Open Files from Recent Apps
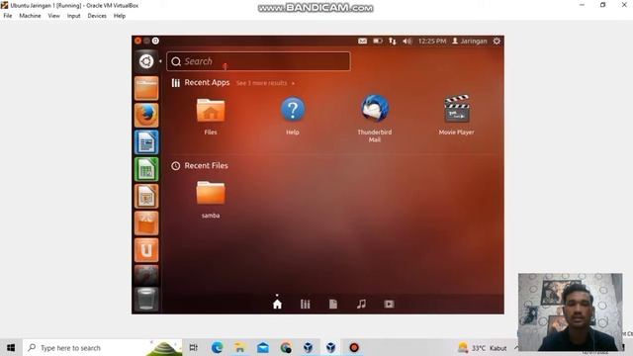The width and height of the screenshot is (633, 356). point(211,116)
